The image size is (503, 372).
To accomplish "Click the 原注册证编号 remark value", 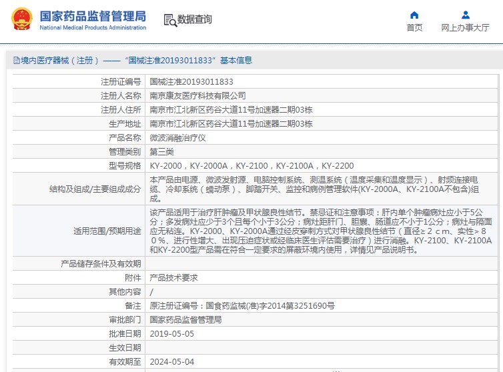I will point(242,306).
